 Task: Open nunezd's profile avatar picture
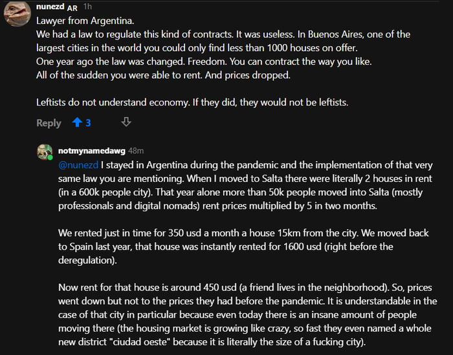tap(17, 14)
